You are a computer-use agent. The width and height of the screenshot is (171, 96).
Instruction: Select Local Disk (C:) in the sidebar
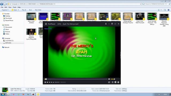click(x=9, y=41)
